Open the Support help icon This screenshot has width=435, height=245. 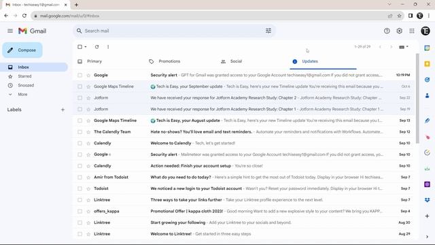click(x=387, y=31)
